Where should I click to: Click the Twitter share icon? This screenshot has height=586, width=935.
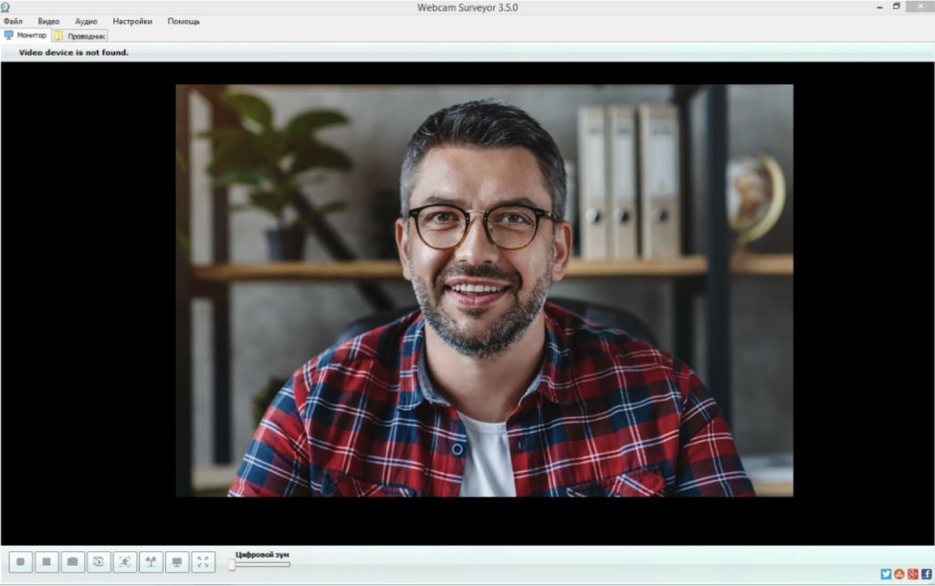[886, 574]
